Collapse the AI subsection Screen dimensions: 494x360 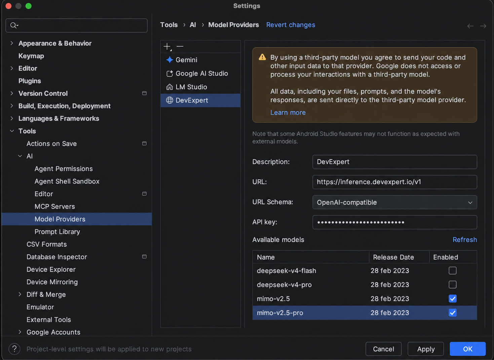click(20, 156)
